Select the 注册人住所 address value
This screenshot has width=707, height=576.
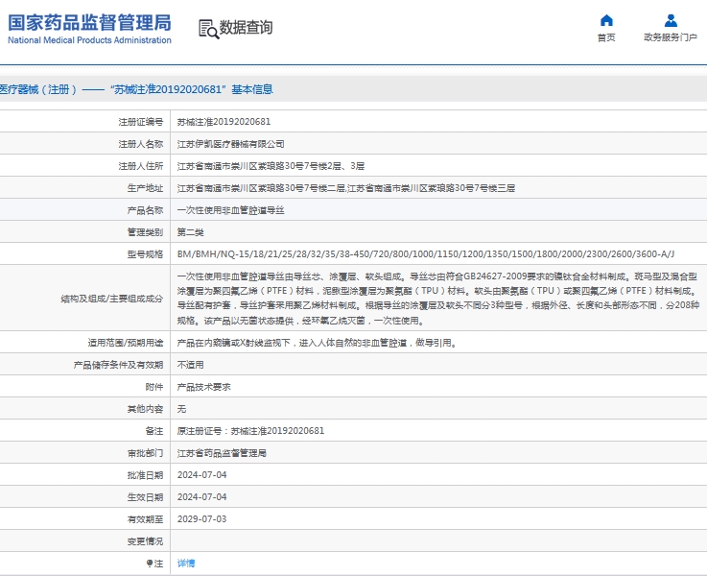point(271,166)
